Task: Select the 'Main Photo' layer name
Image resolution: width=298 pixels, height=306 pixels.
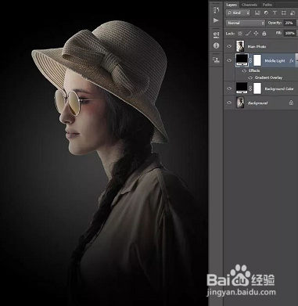Action: point(257,47)
